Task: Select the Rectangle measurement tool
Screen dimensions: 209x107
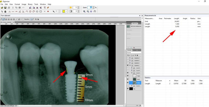Action: [x=41, y=11]
